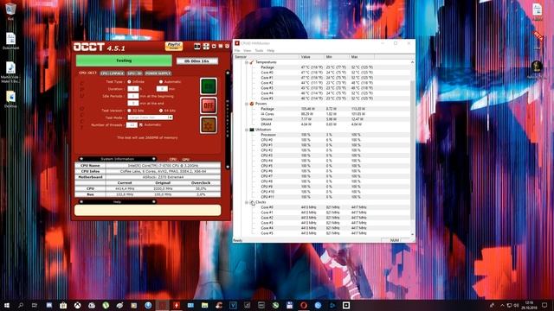
Task: Switch system info to the GPU tab
Action: (186, 159)
